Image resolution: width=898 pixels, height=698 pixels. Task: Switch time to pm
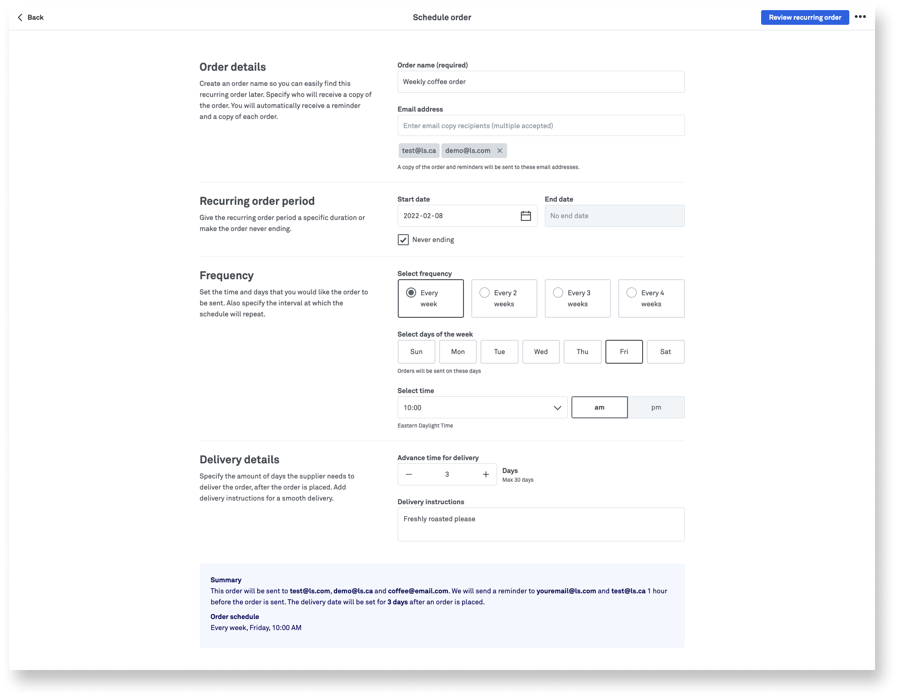(655, 407)
